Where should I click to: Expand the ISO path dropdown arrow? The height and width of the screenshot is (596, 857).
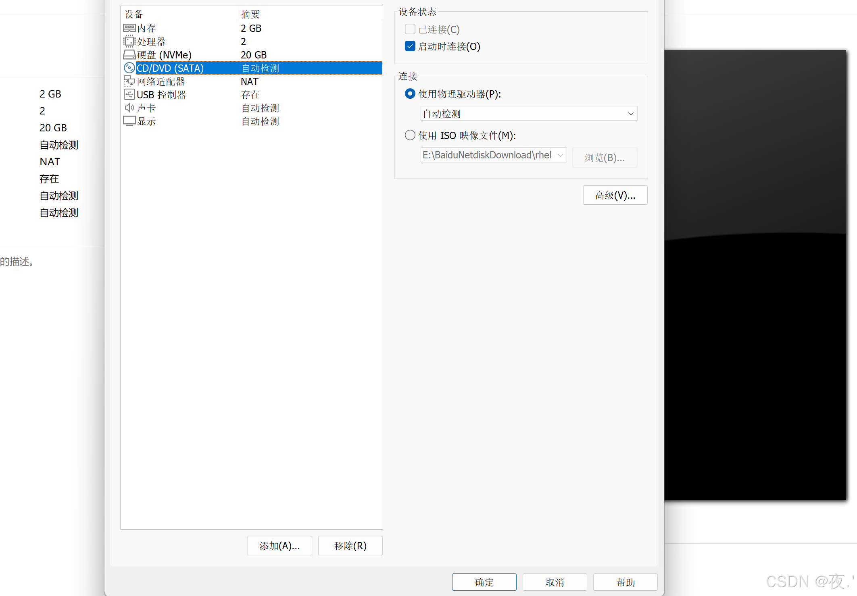click(x=560, y=155)
